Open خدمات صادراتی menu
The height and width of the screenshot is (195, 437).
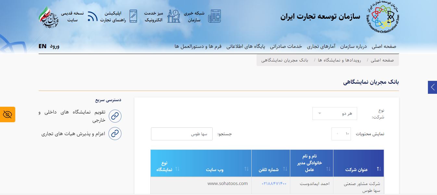286,46
